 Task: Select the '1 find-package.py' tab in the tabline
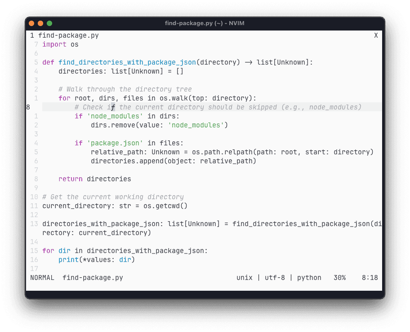pyautogui.click(x=64, y=35)
